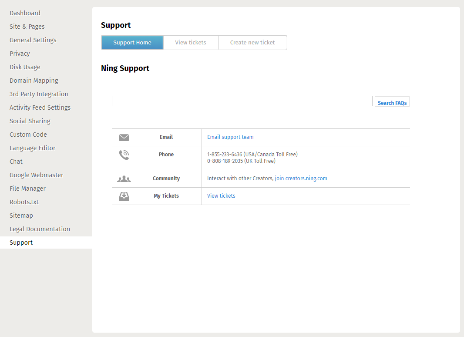Open Activity Feed Settings

click(40, 108)
